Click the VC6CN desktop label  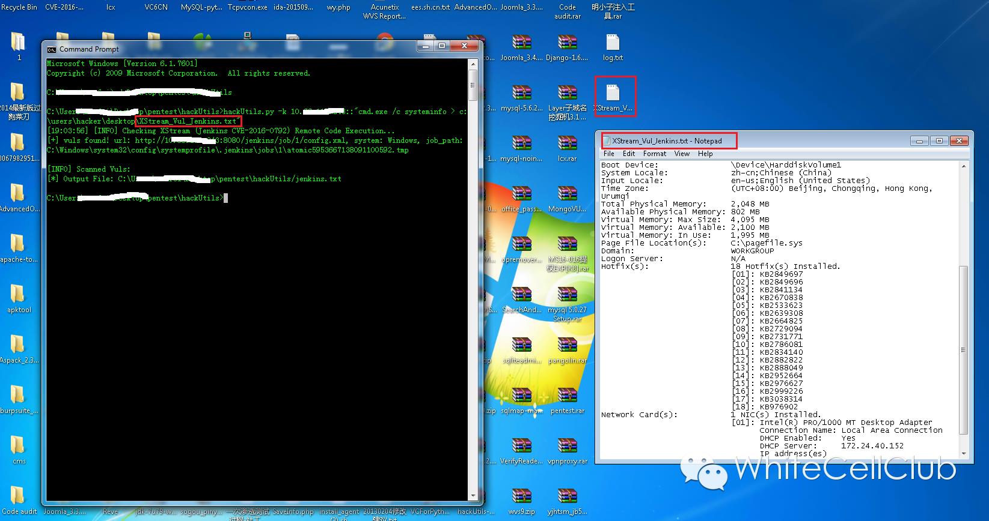pos(156,7)
